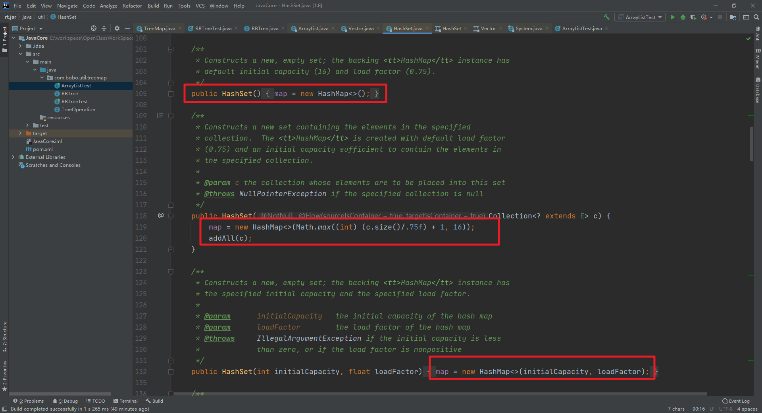This screenshot has width=762, height=413.
Task: Click the 90:16 caret position
Action: 698,409
